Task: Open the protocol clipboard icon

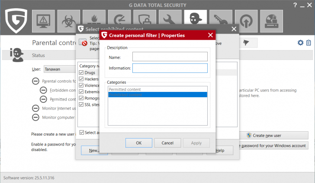Action: (309, 42)
